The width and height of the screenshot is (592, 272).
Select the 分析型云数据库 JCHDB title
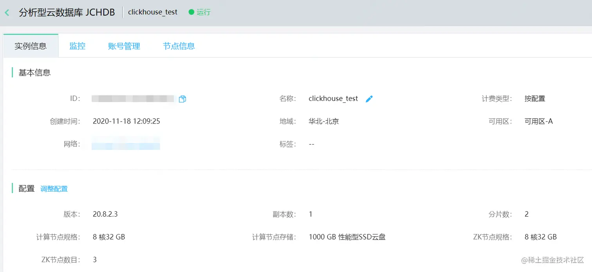pyautogui.click(x=67, y=13)
